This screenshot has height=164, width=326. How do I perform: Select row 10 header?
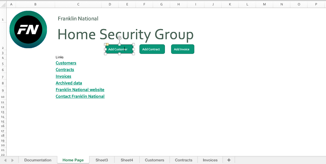pyautogui.click(x=3, y=97)
